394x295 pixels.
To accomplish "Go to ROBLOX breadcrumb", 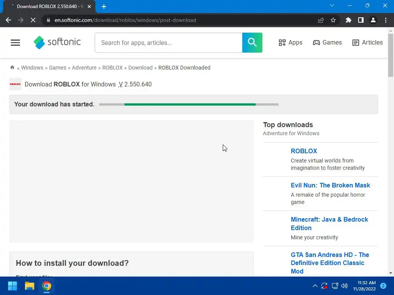I will [112, 68].
